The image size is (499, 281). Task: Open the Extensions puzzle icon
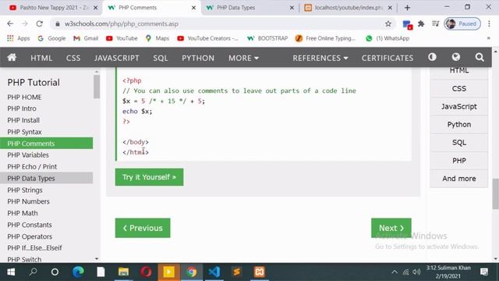(x=421, y=23)
